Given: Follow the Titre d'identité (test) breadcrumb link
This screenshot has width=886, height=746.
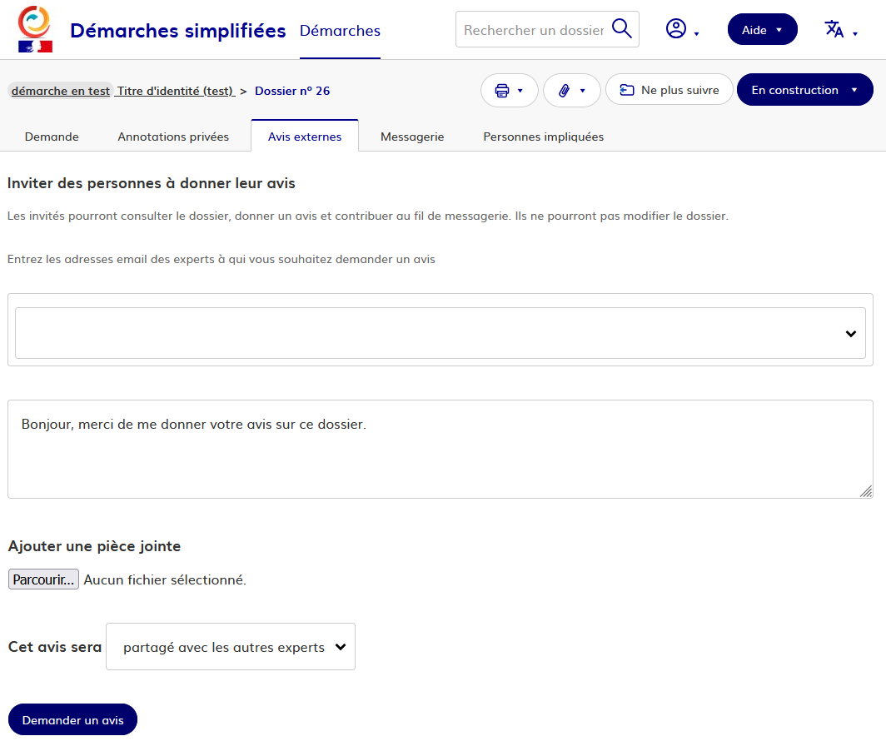Looking at the screenshot, I should [175, 91].
